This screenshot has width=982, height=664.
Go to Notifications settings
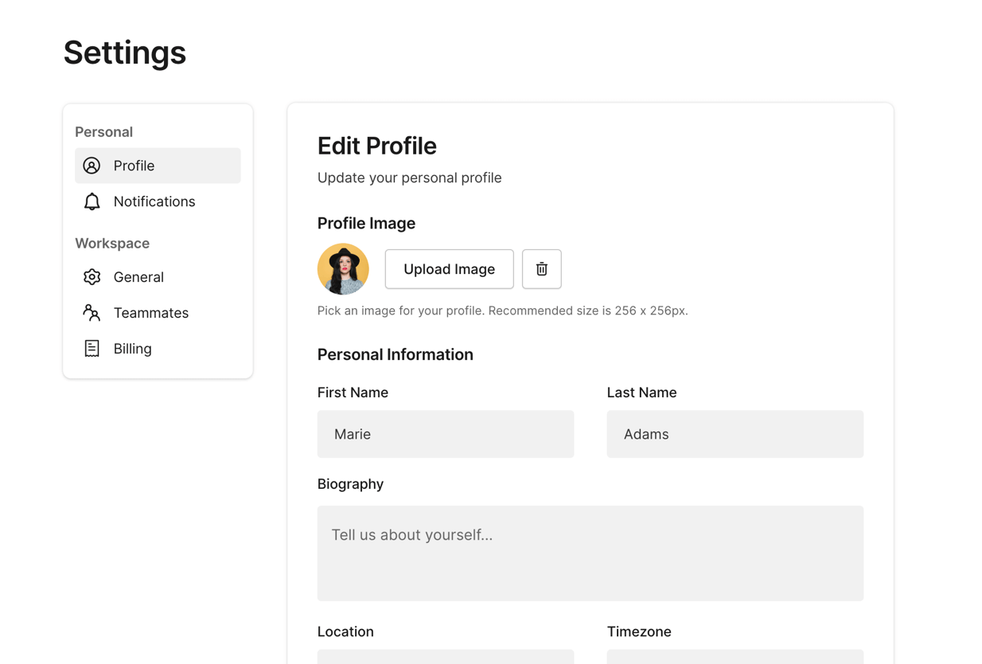coord(154,201)
